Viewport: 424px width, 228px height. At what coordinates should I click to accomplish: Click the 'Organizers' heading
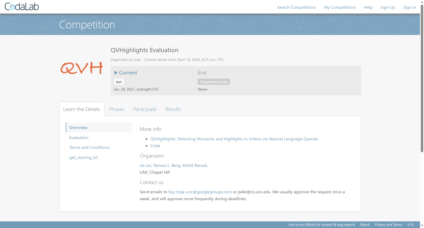152,156
